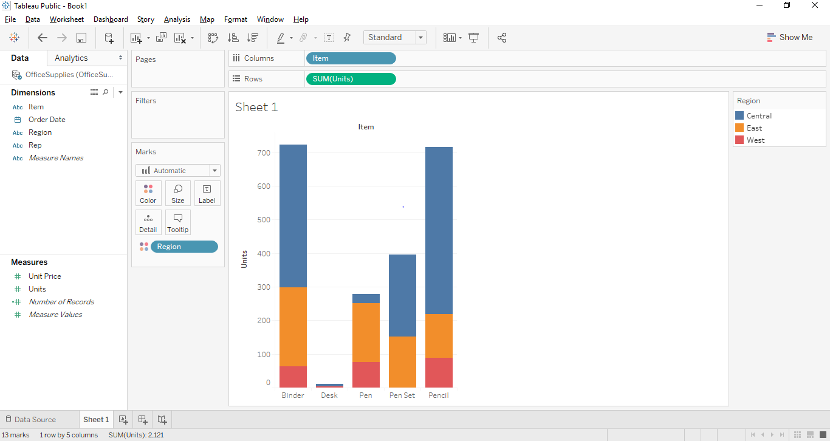Select the Central blue legend swatch
Image resolution: width=830 pixels, height=441 pixels.
[739, 115]
